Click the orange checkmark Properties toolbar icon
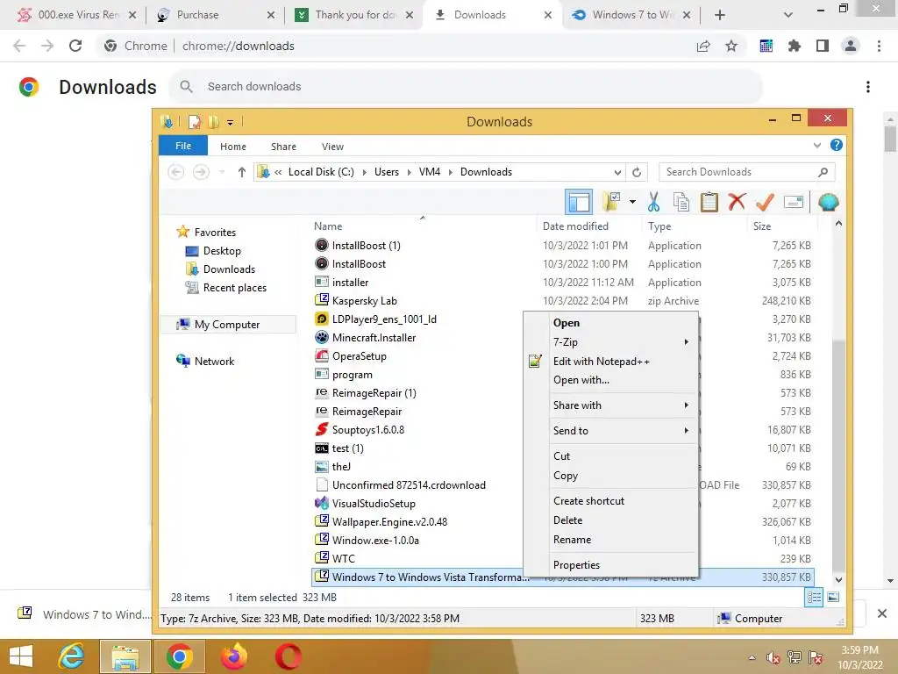This screenshot has width=898, height=674. click(x=765, y=202)
